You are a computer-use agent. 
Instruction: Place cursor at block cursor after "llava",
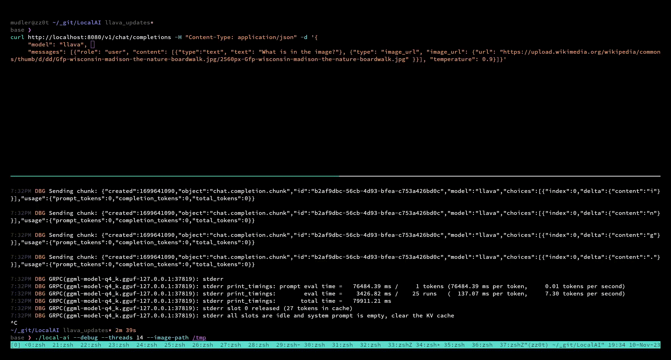coord(93,45)
